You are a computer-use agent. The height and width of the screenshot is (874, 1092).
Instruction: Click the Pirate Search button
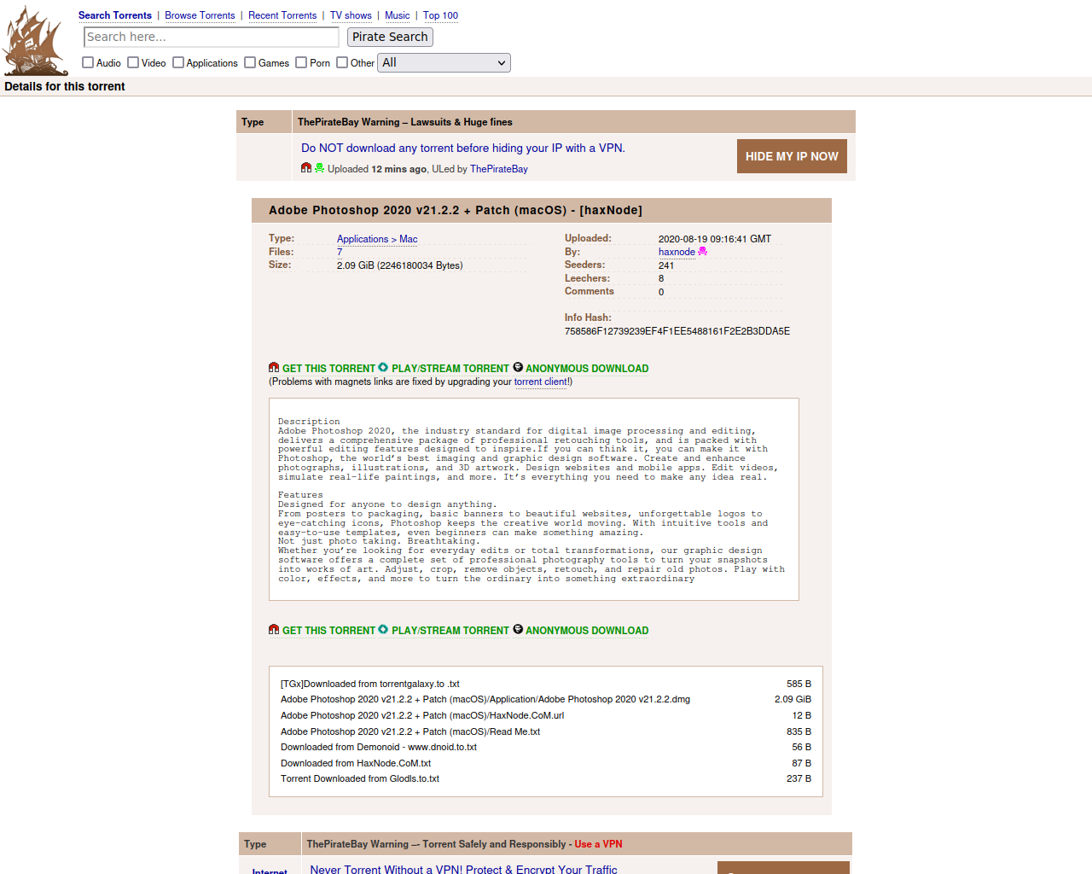(x=390, y=37)
